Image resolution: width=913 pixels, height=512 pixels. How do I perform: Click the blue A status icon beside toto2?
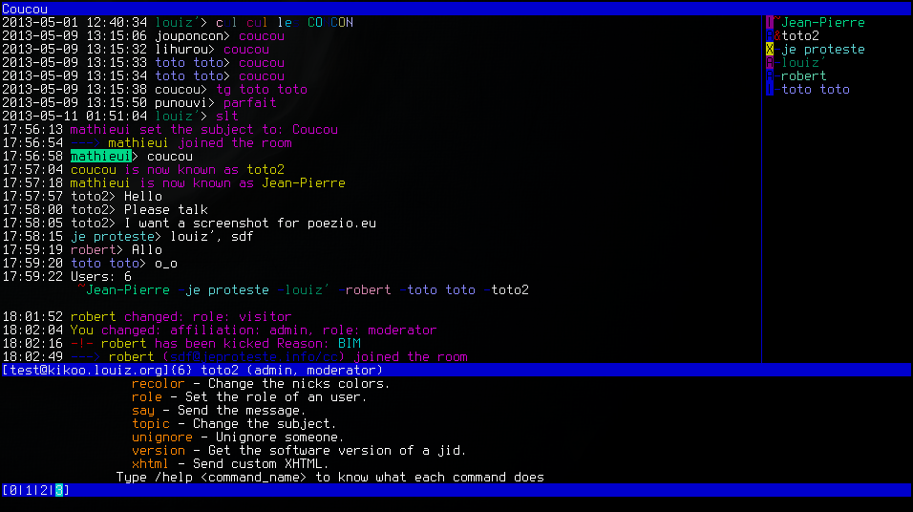click(769, 35)
